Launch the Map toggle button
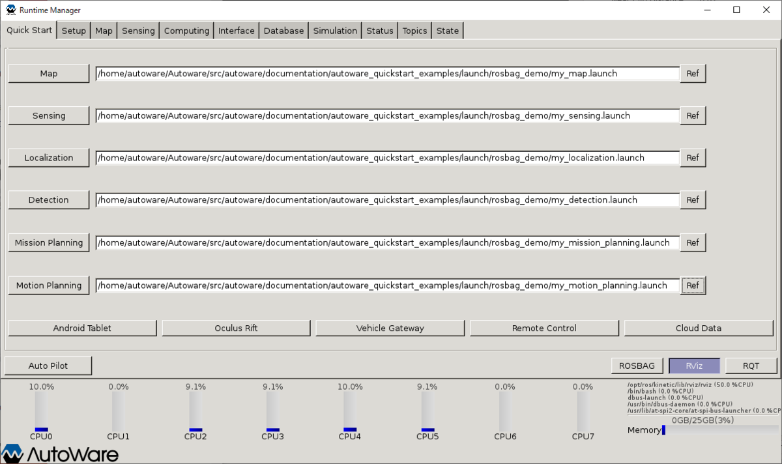The height and width of the screenshot is (464, 782). [x=49, y=74]
